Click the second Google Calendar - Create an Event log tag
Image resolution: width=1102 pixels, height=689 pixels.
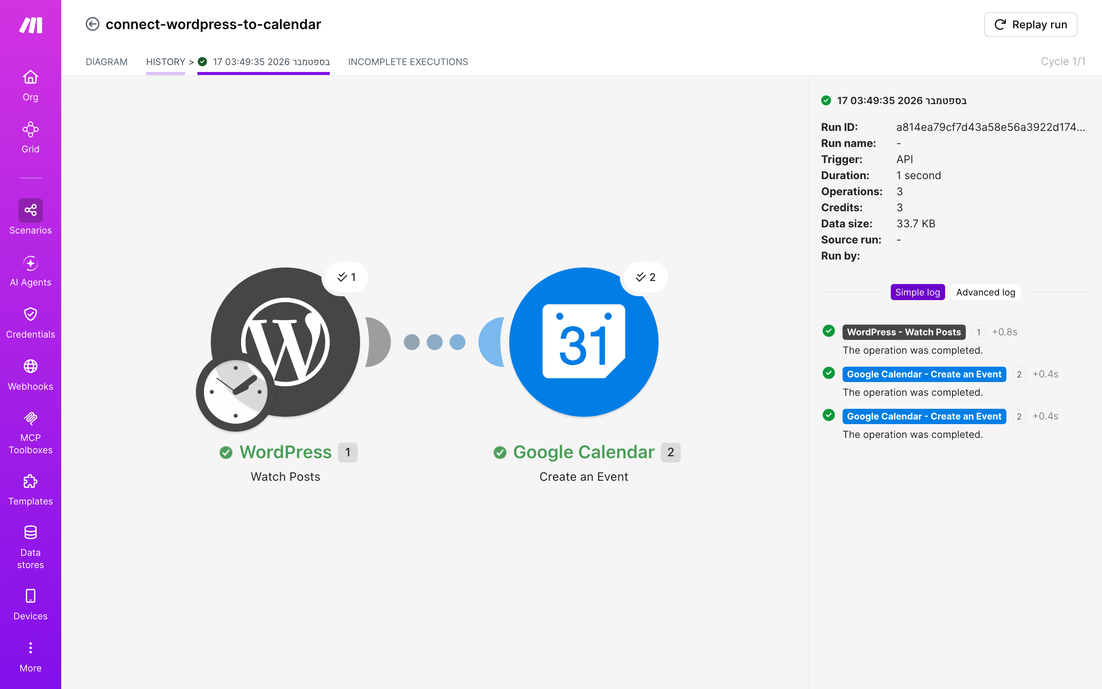coord(924,416)
